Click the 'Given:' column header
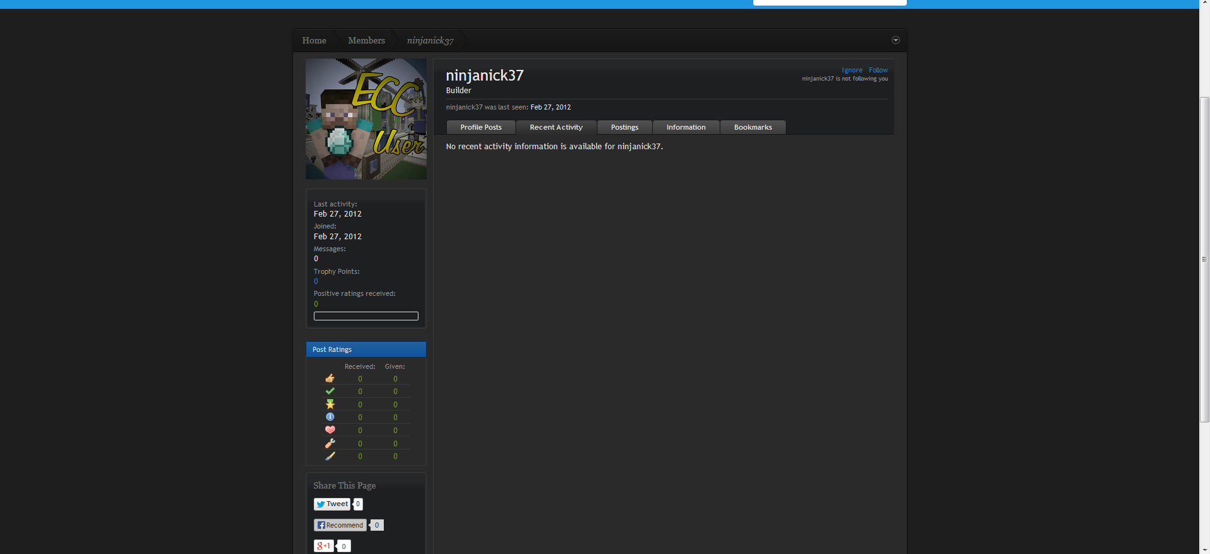This screenshot has width=1210, height=554. (395, 366)
